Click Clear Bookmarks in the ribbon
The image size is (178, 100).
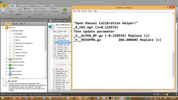pos(39,14)
